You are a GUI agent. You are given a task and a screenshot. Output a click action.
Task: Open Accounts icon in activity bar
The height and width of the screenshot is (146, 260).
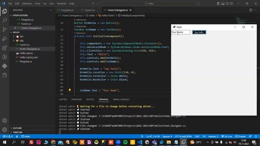(x=4, y=120)
